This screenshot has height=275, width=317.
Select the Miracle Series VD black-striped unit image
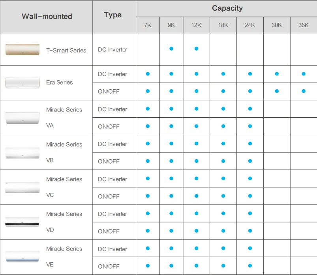point(23,222)
